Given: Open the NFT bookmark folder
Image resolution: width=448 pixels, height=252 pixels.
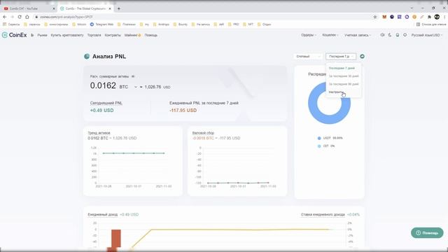Looking at the screenshot, I should (x=248, y=24).
